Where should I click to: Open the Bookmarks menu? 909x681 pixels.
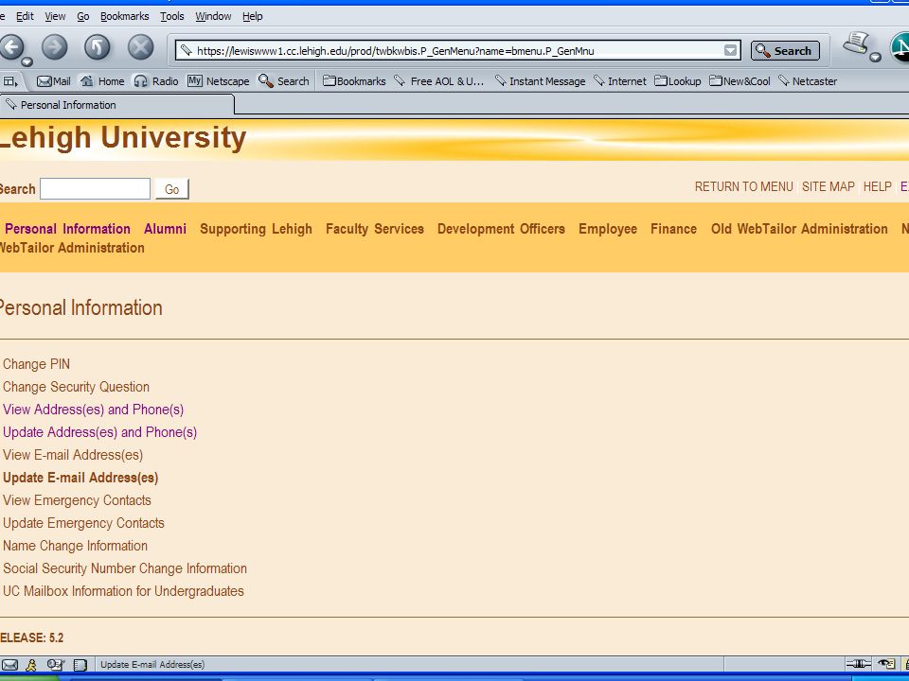point(125,16)
